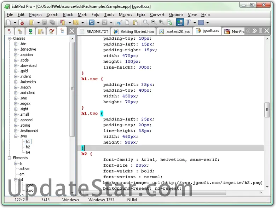
Task: Click the Font 'T' toolbar icon
Action: pos(188,23)
